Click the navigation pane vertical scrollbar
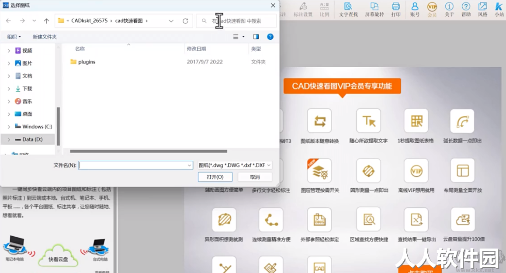 [59, 127]
